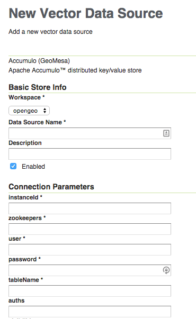Click the 'Workspace *' field label
This screenshot has width=196, height=319.
click(x=26, y=97)
